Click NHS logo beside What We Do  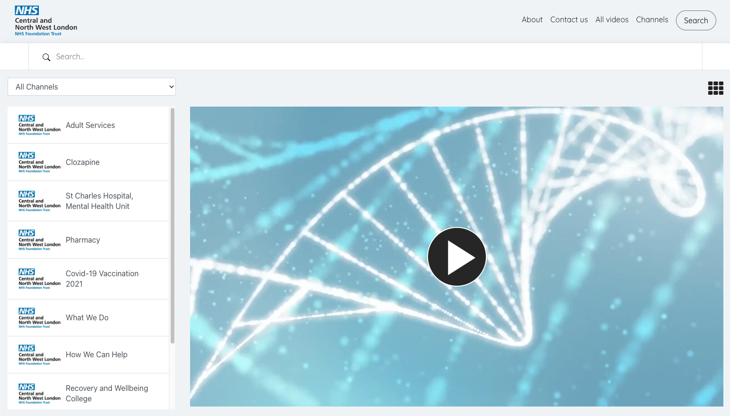click(x=39, y=318)
